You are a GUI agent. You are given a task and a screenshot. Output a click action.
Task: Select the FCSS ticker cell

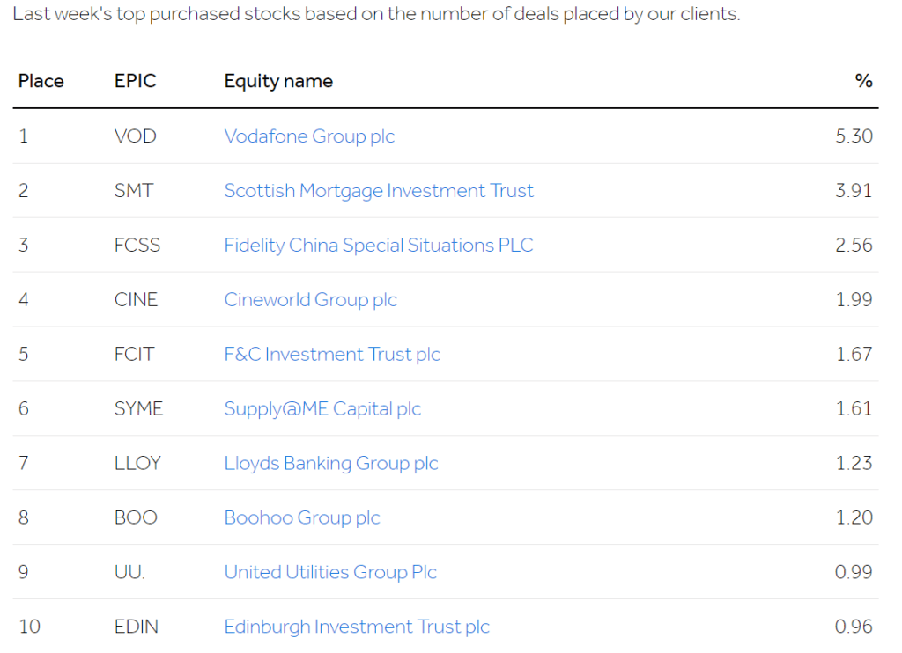pos(137,246)
